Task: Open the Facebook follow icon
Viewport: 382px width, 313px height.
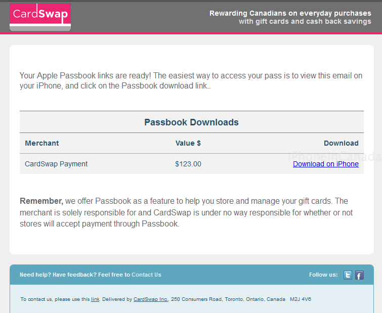Action: click(359, 275)
